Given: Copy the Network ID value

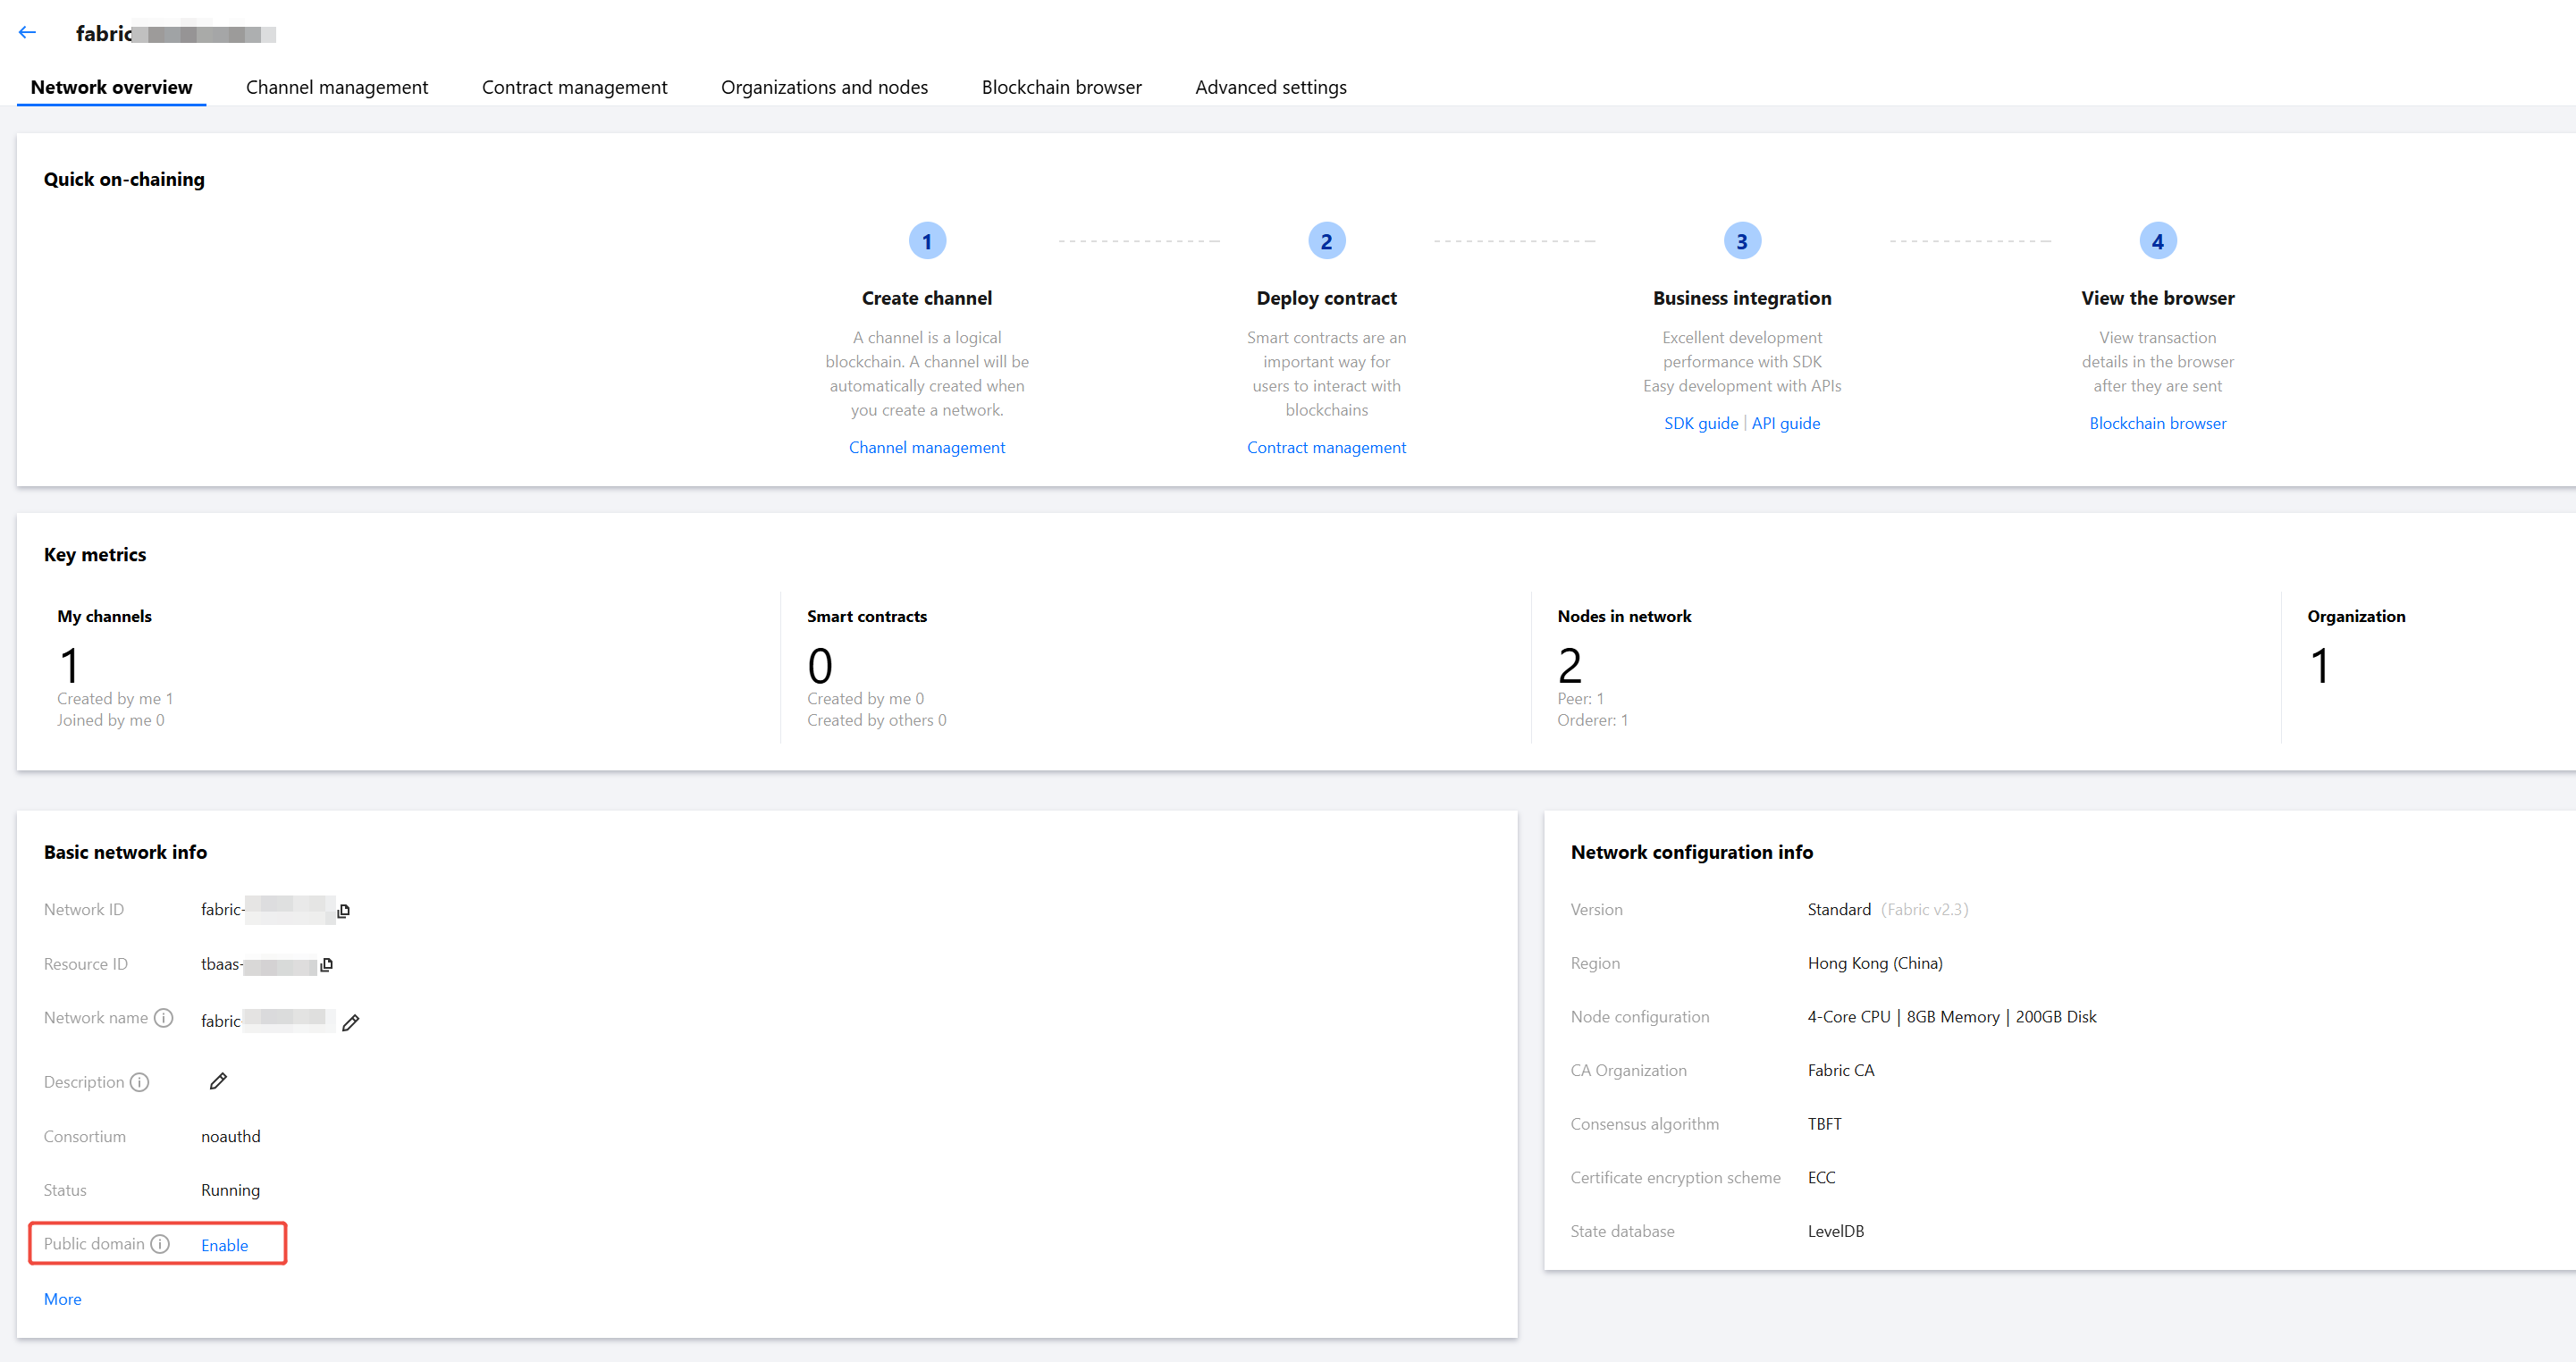Looking at the screenshot, I should pos(344,910).
